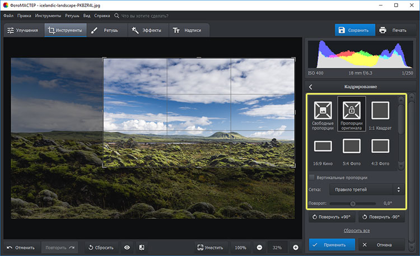
Task: Click the zoom in plus icon
Action: (x=295, y=248)
